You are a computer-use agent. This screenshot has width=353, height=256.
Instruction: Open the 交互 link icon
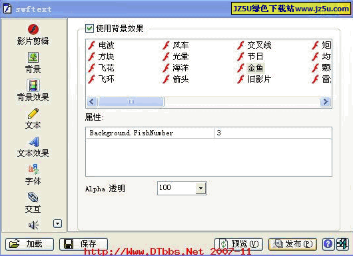(33, 197)
